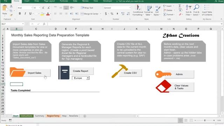
Task: Open the Format cells menu
Action: 169,15
